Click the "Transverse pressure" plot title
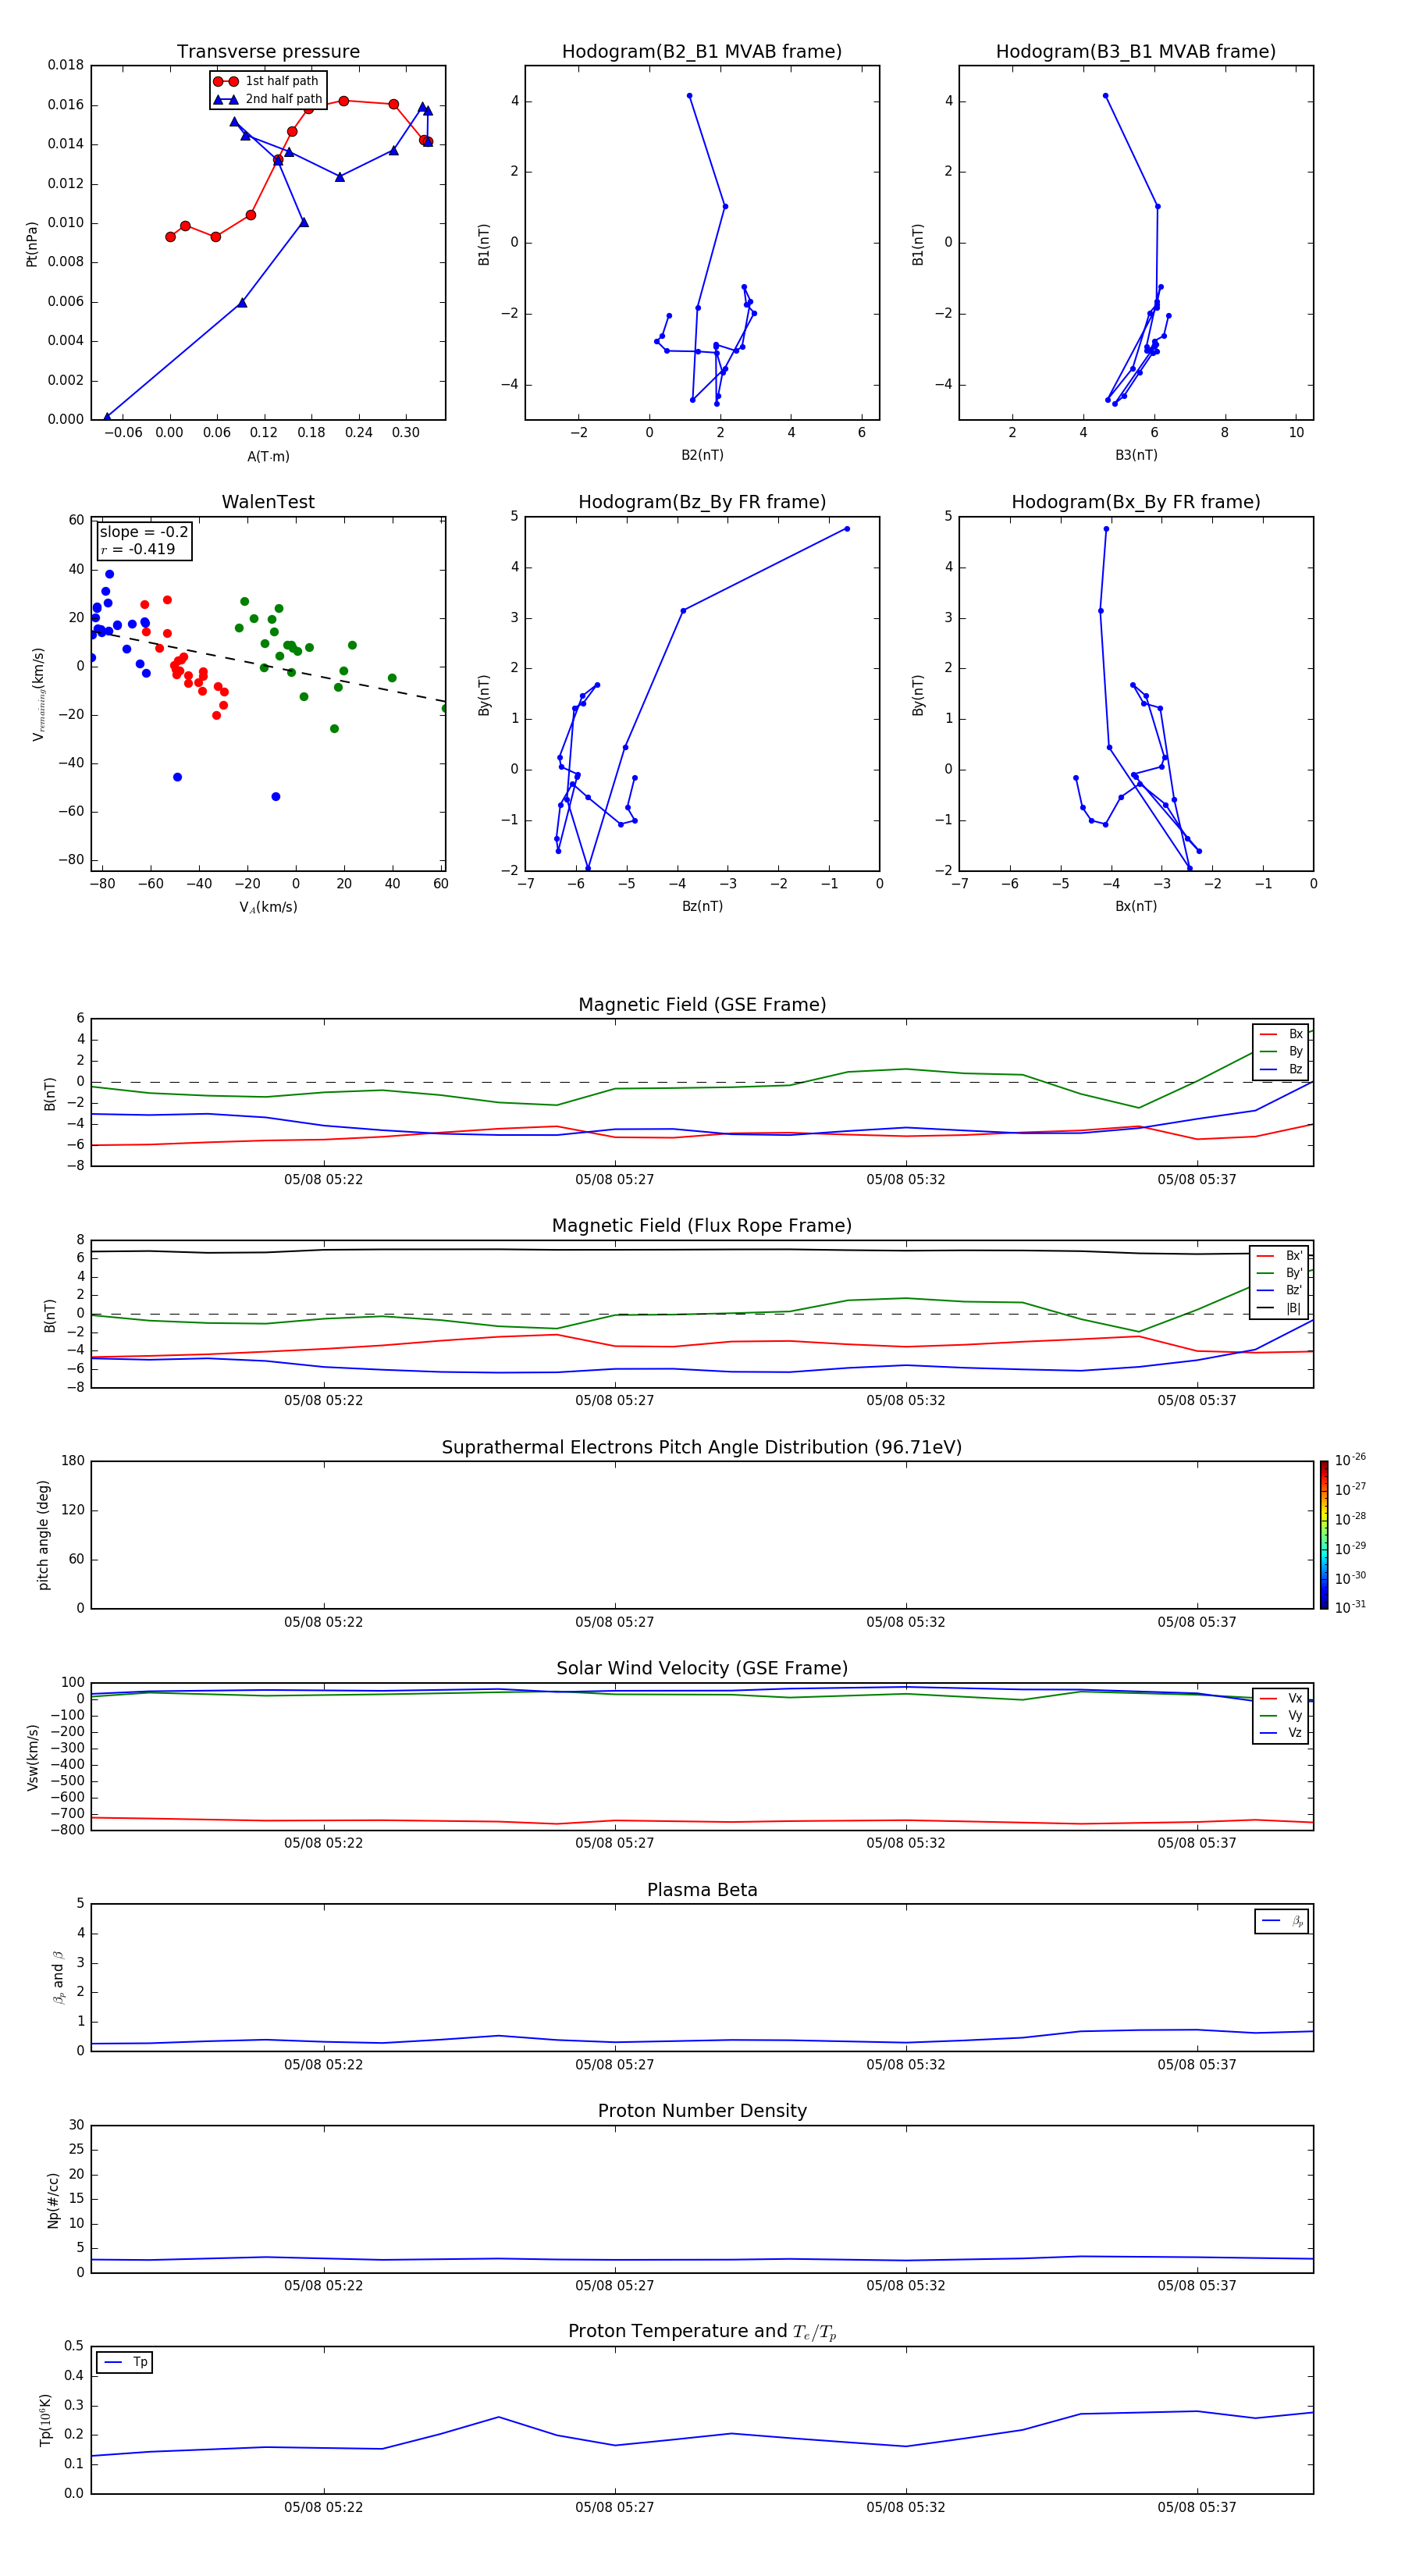The height and width of the screenshot is (2576, 1405). (x=268, y=51)
